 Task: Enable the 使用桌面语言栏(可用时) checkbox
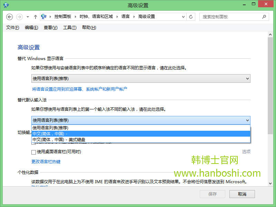pos(33,152)
